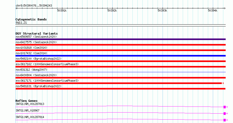Open variant nsv5482100 (ByrskaBishop2022) label
This screenshot has width=233, height=123.
click(38, 59)
